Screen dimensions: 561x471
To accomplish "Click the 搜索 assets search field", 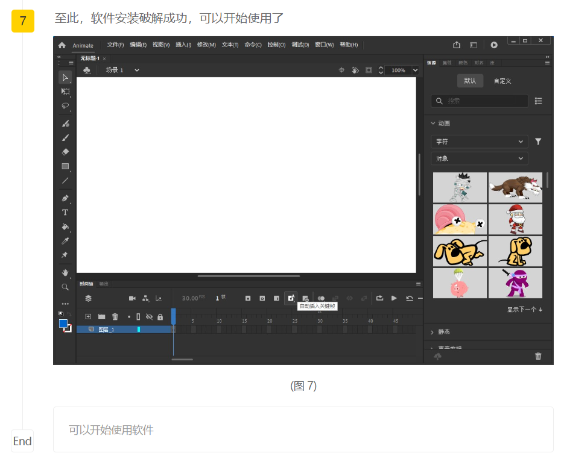I will click(x=480, y=101).
